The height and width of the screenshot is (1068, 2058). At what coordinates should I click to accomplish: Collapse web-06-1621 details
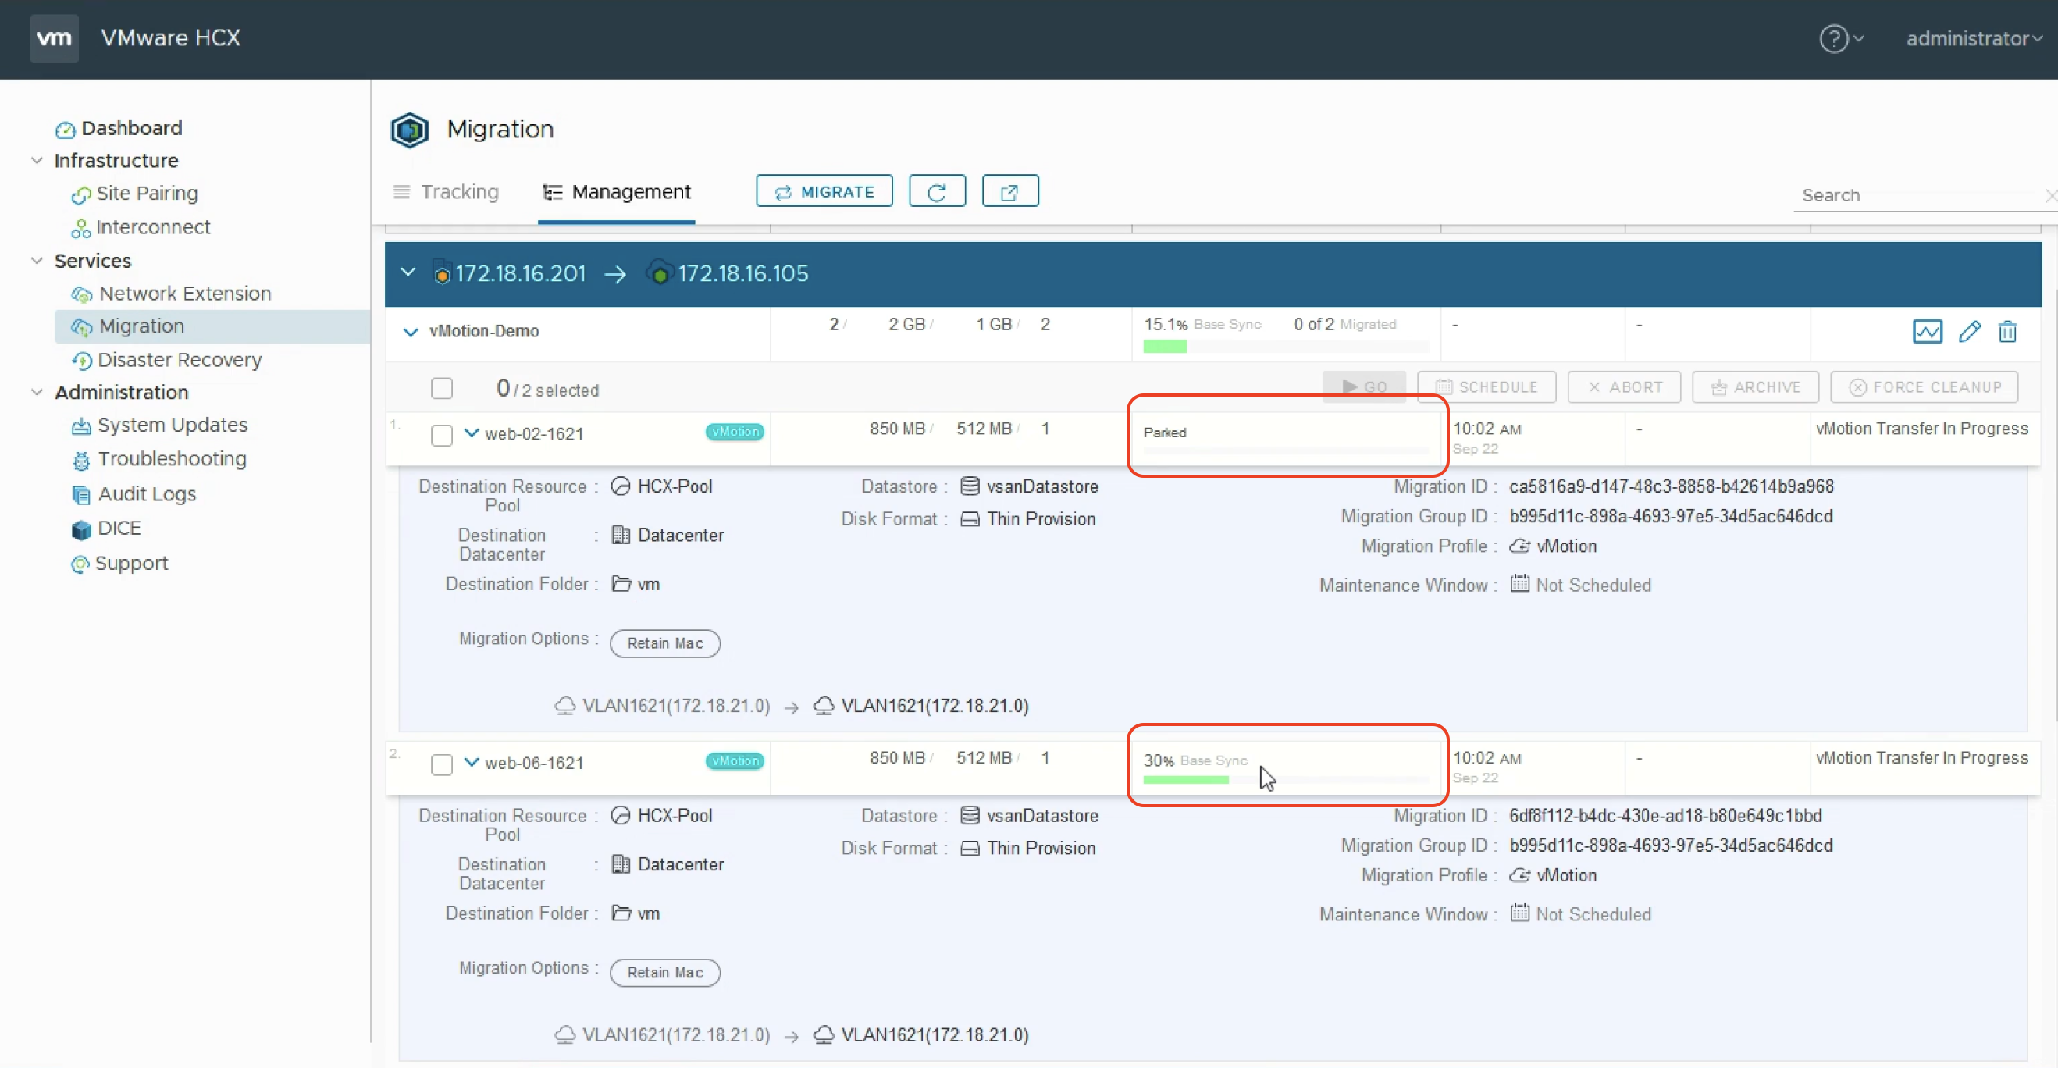coord(472,761)
